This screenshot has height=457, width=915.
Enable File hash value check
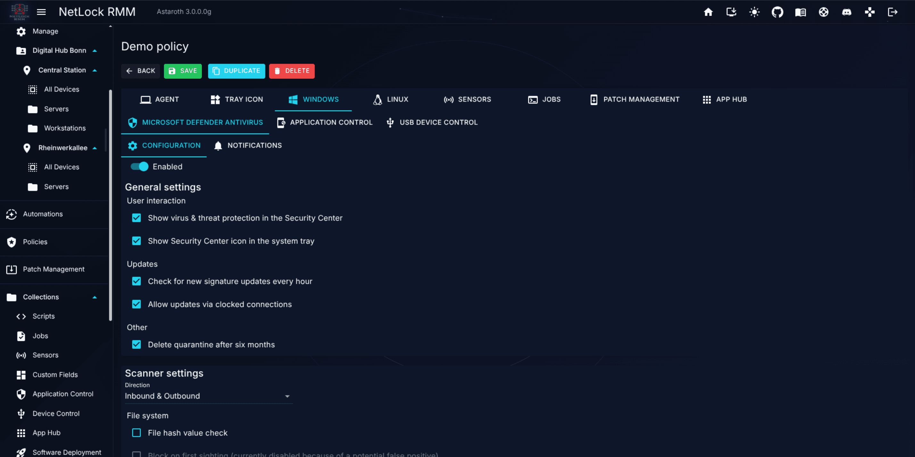click(x=136, y=433)
